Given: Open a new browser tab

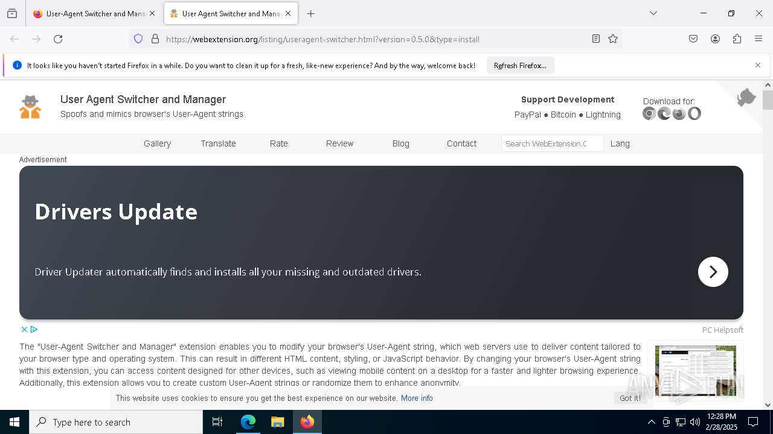Looking at the screenshot, I should [x=311, y=13].
